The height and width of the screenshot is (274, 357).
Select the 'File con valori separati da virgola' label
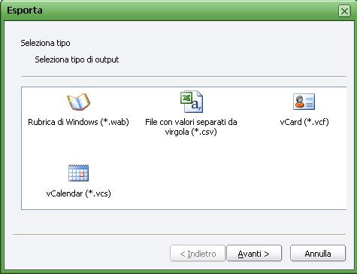pyautogui.click(x=191, y=126)
